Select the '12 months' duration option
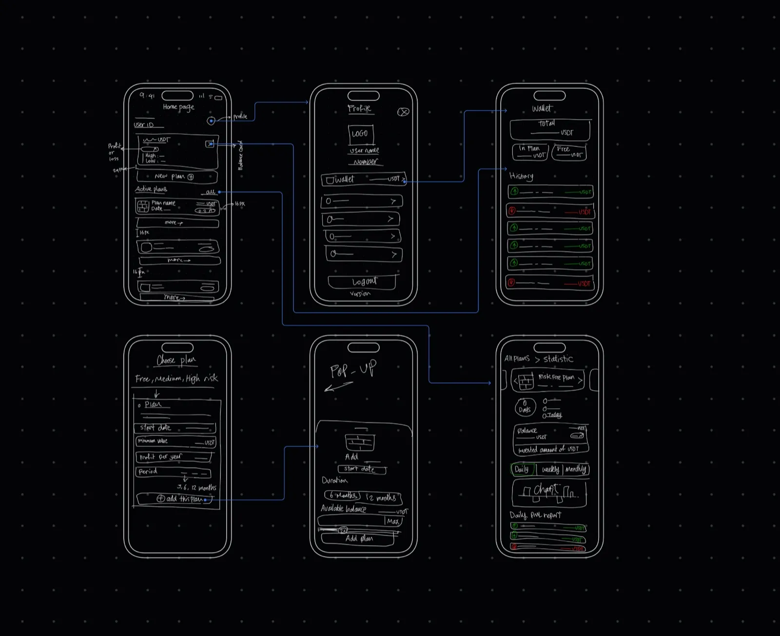Viewport: 780px width, 636px height. click(x=382, y=498)
